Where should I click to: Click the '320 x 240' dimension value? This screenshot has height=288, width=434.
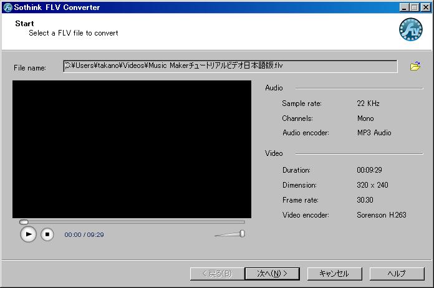pyautogui.click(x=372, y=185)
